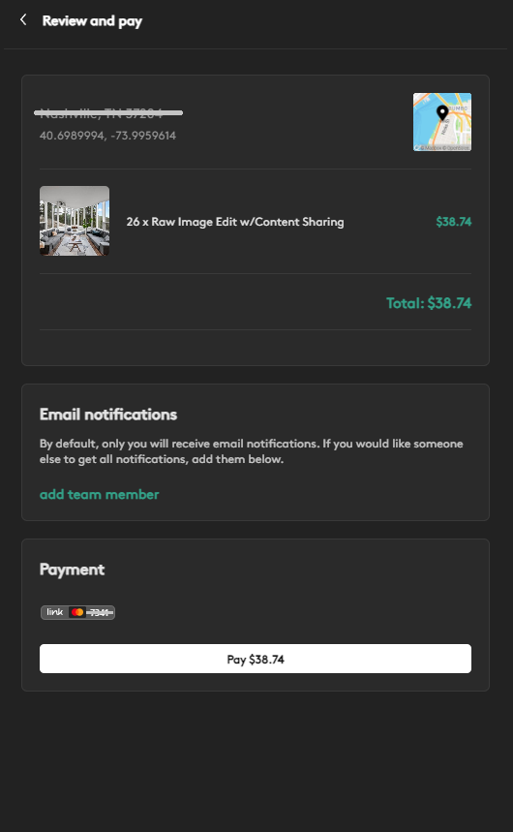Click the Mastercard logo in payment badge
This screenshot has width=513, height=832.
[77, 612]
